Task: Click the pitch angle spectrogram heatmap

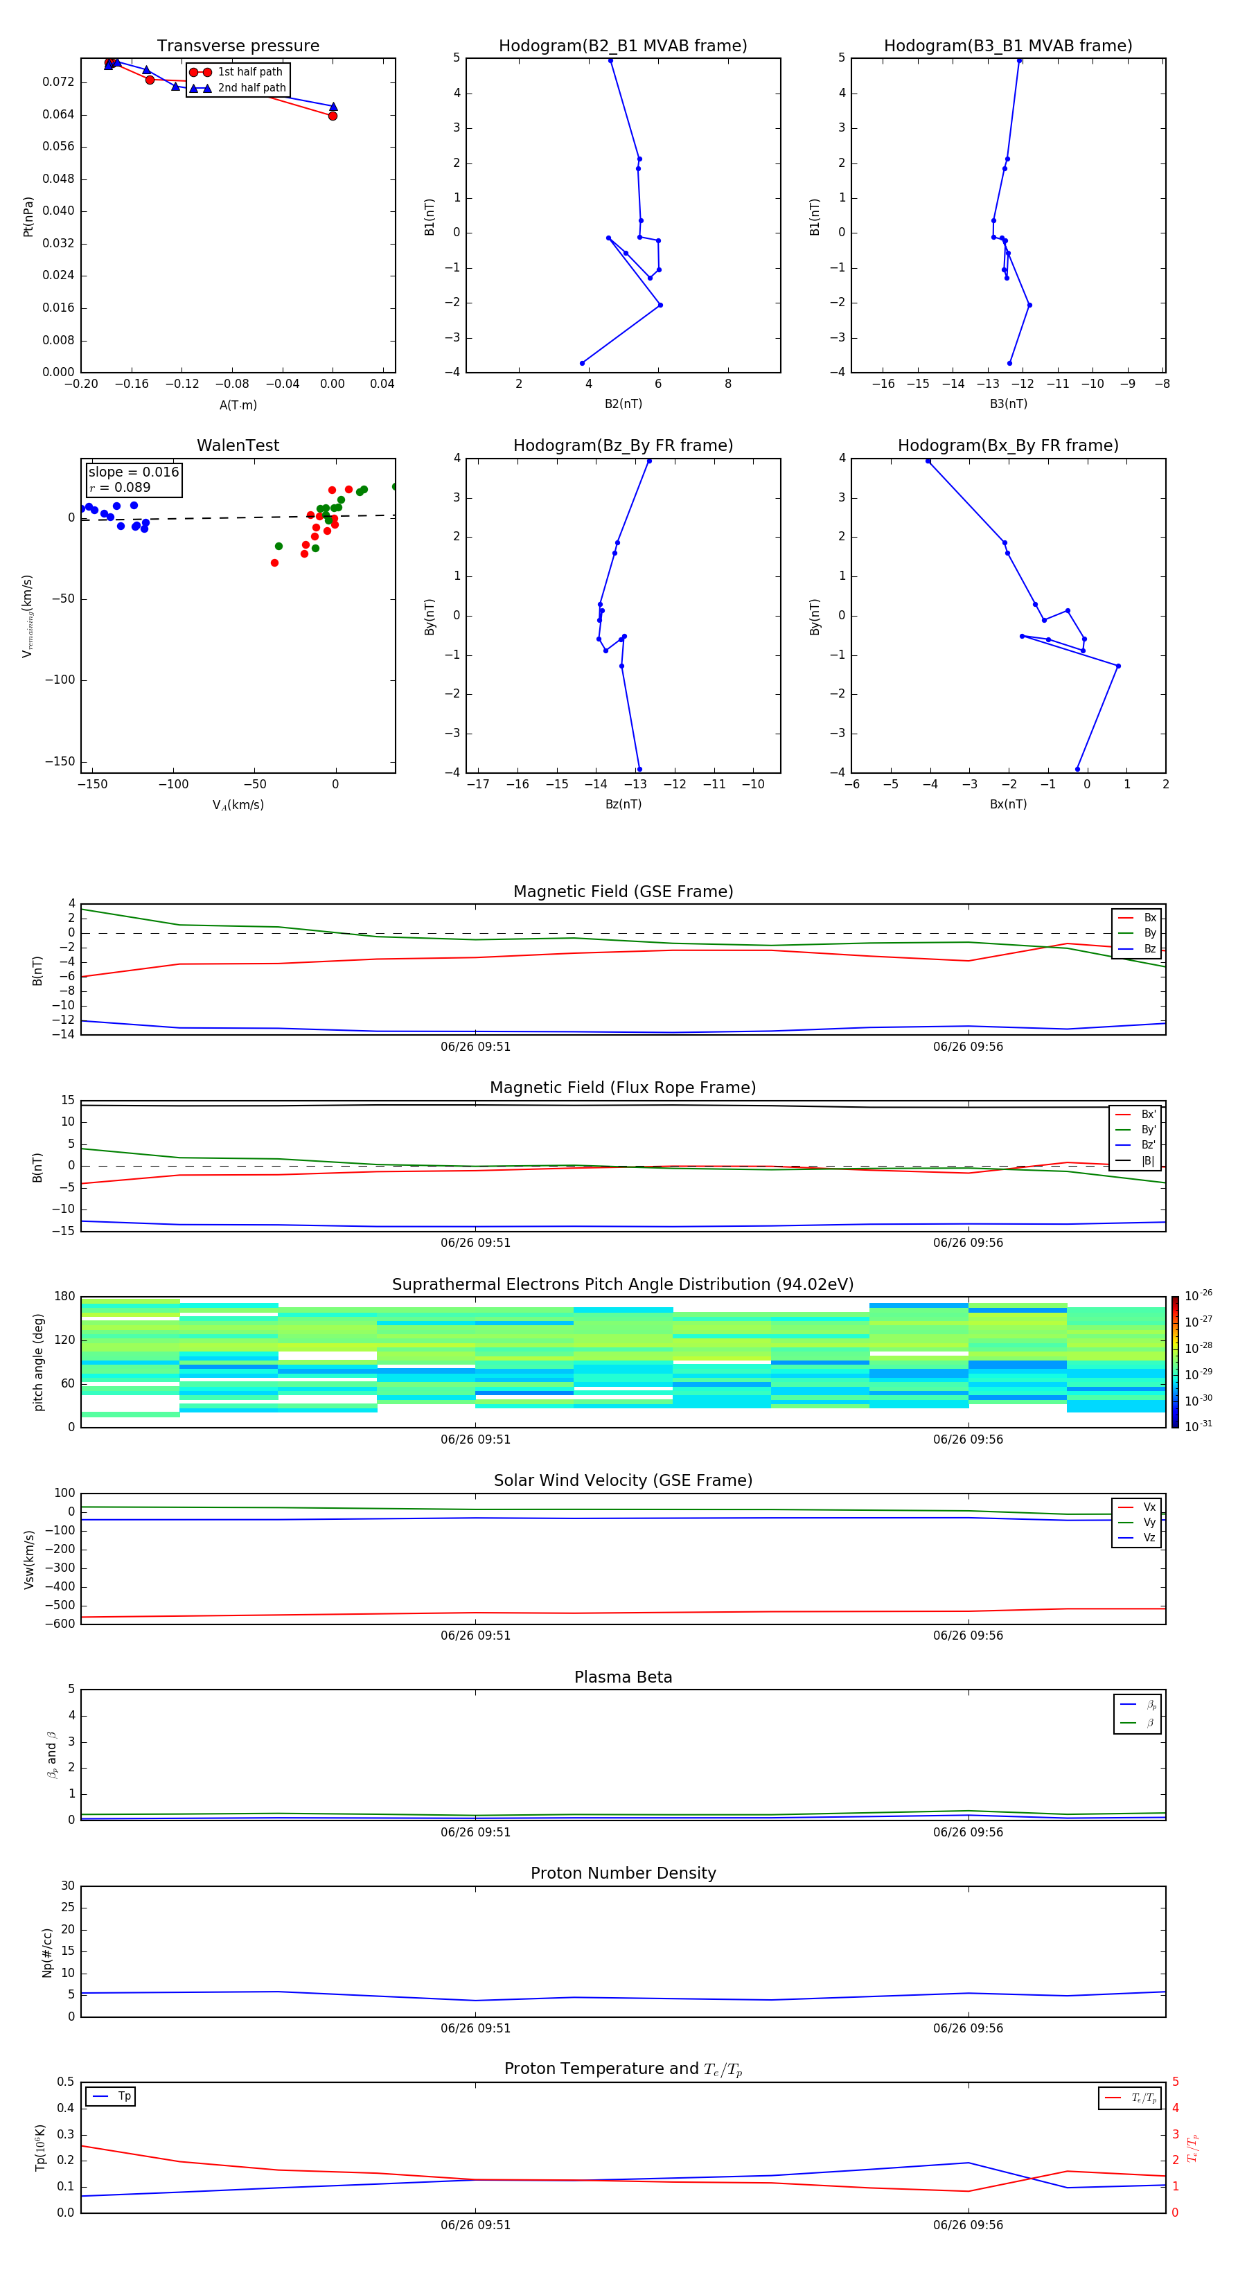Action: point(623,1362)
